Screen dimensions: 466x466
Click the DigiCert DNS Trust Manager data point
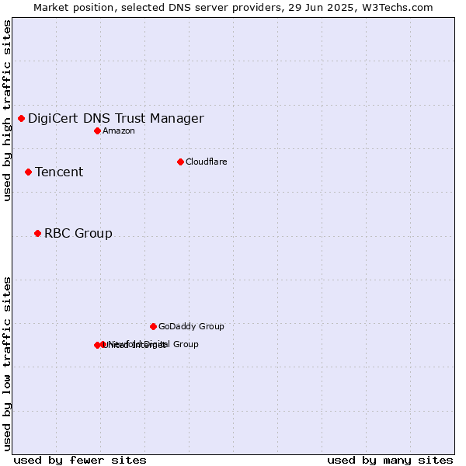tap(21, 119)
